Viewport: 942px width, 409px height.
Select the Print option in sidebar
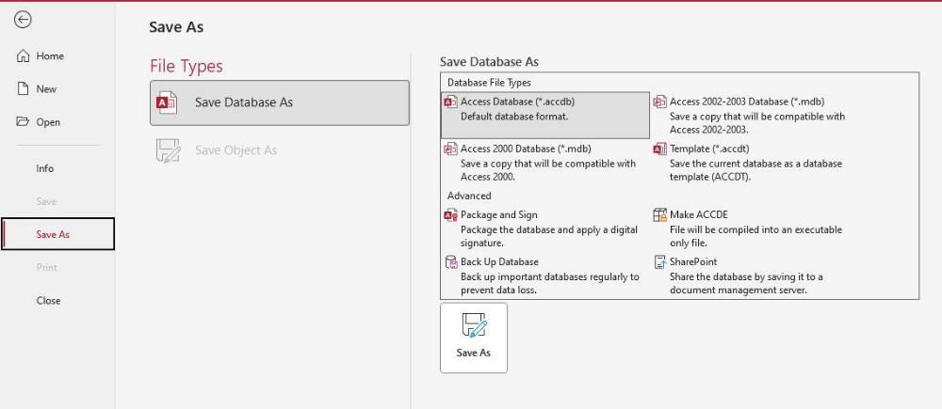[47, 267]
